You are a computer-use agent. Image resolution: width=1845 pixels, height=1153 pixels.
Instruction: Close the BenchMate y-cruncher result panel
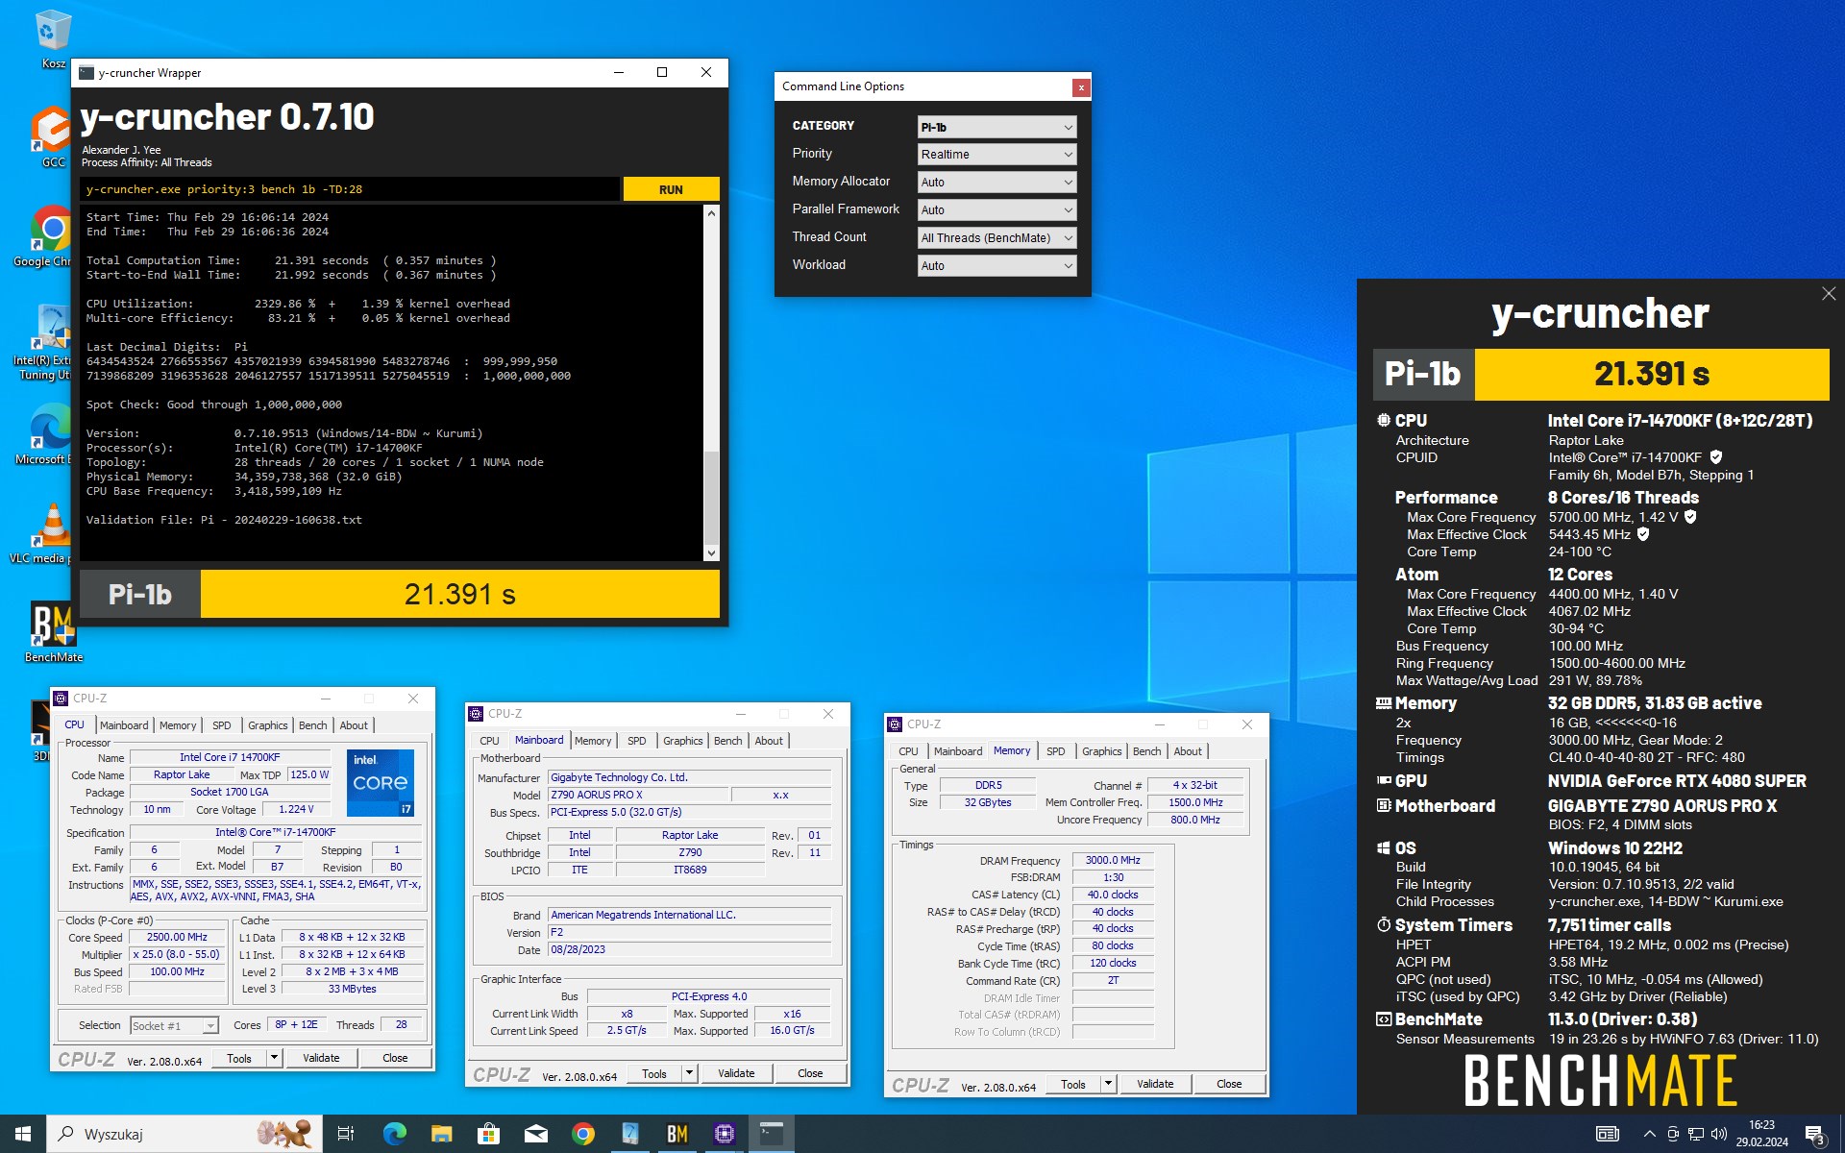(x=1828, y=294)
